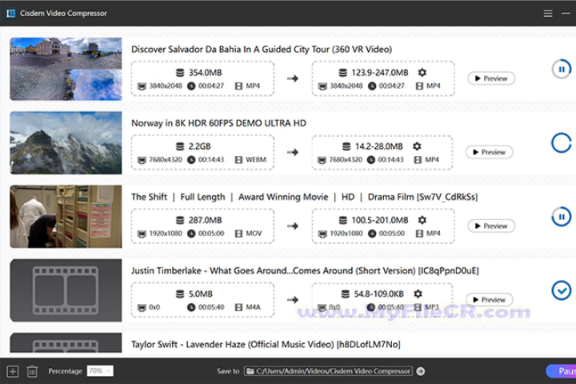Select the Norway 8K mountain thumbnail
The height and width of the screenshot is (384, 576).
66,142
